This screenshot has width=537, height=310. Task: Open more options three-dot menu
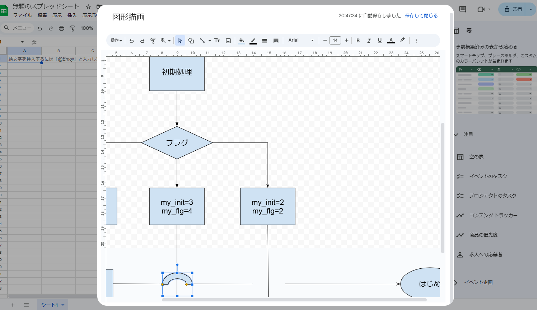pyautogui.click(x=416, y=41)
